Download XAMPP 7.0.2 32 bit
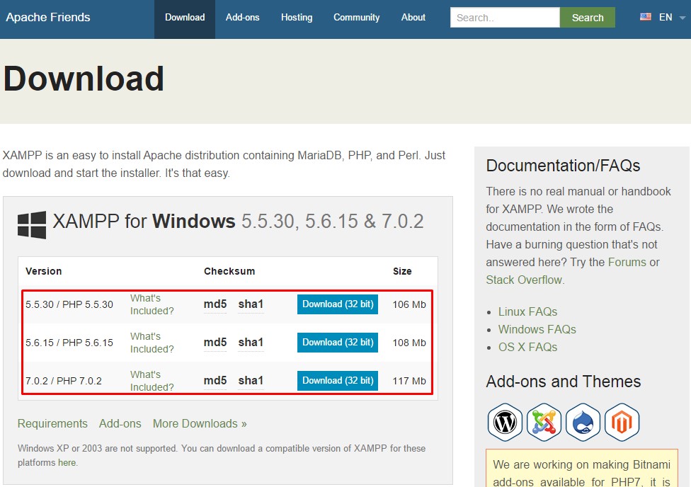The height and width of the screenshot is (487, 691). pos(338,380)
